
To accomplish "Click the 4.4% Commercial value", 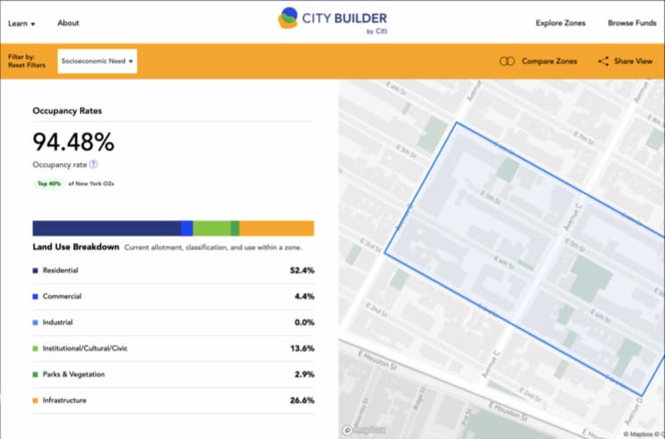I will (x=304, y=296).
